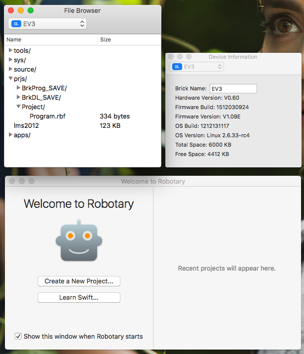Select the Project/ folder name
The height and width of the screenshot is (354, 304).
pyautogui.click(x=33, y=107)
